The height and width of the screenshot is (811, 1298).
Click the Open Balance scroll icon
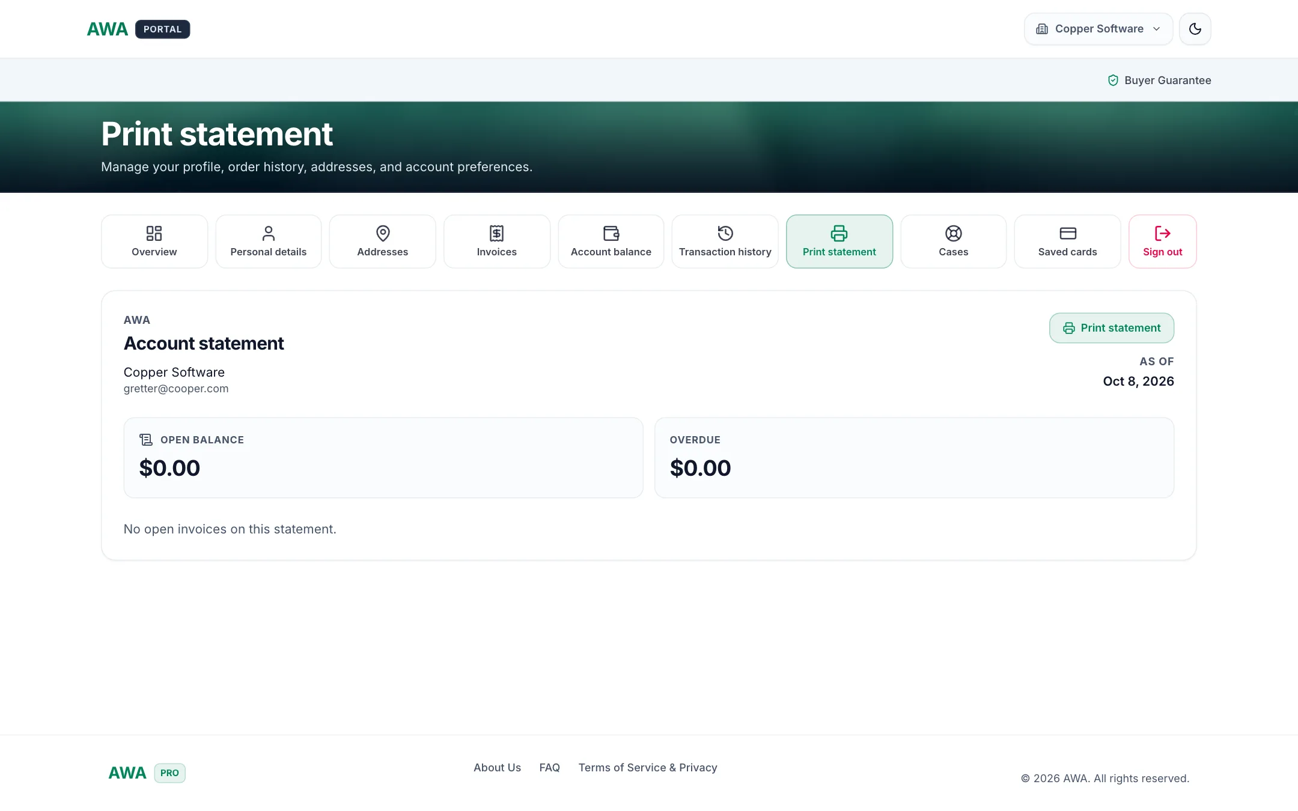pos(146,440)
